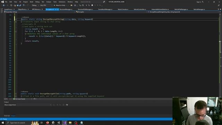Image resolution: width=222 pixels, height=125 pixels.
Task: Click the Sign in link
Action: pos(199,2)
